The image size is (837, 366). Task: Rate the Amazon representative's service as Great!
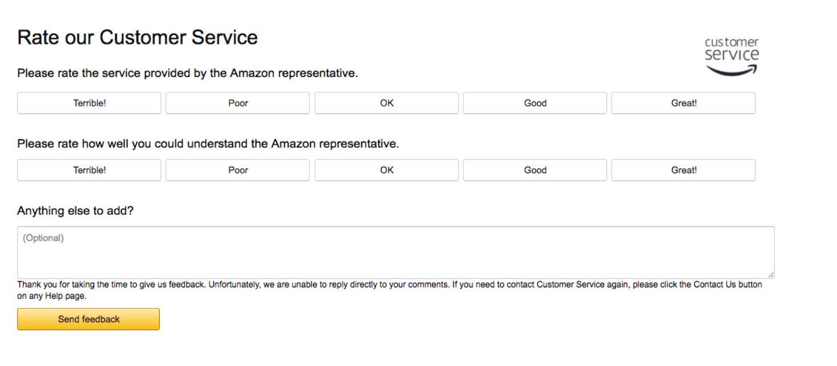683,103
